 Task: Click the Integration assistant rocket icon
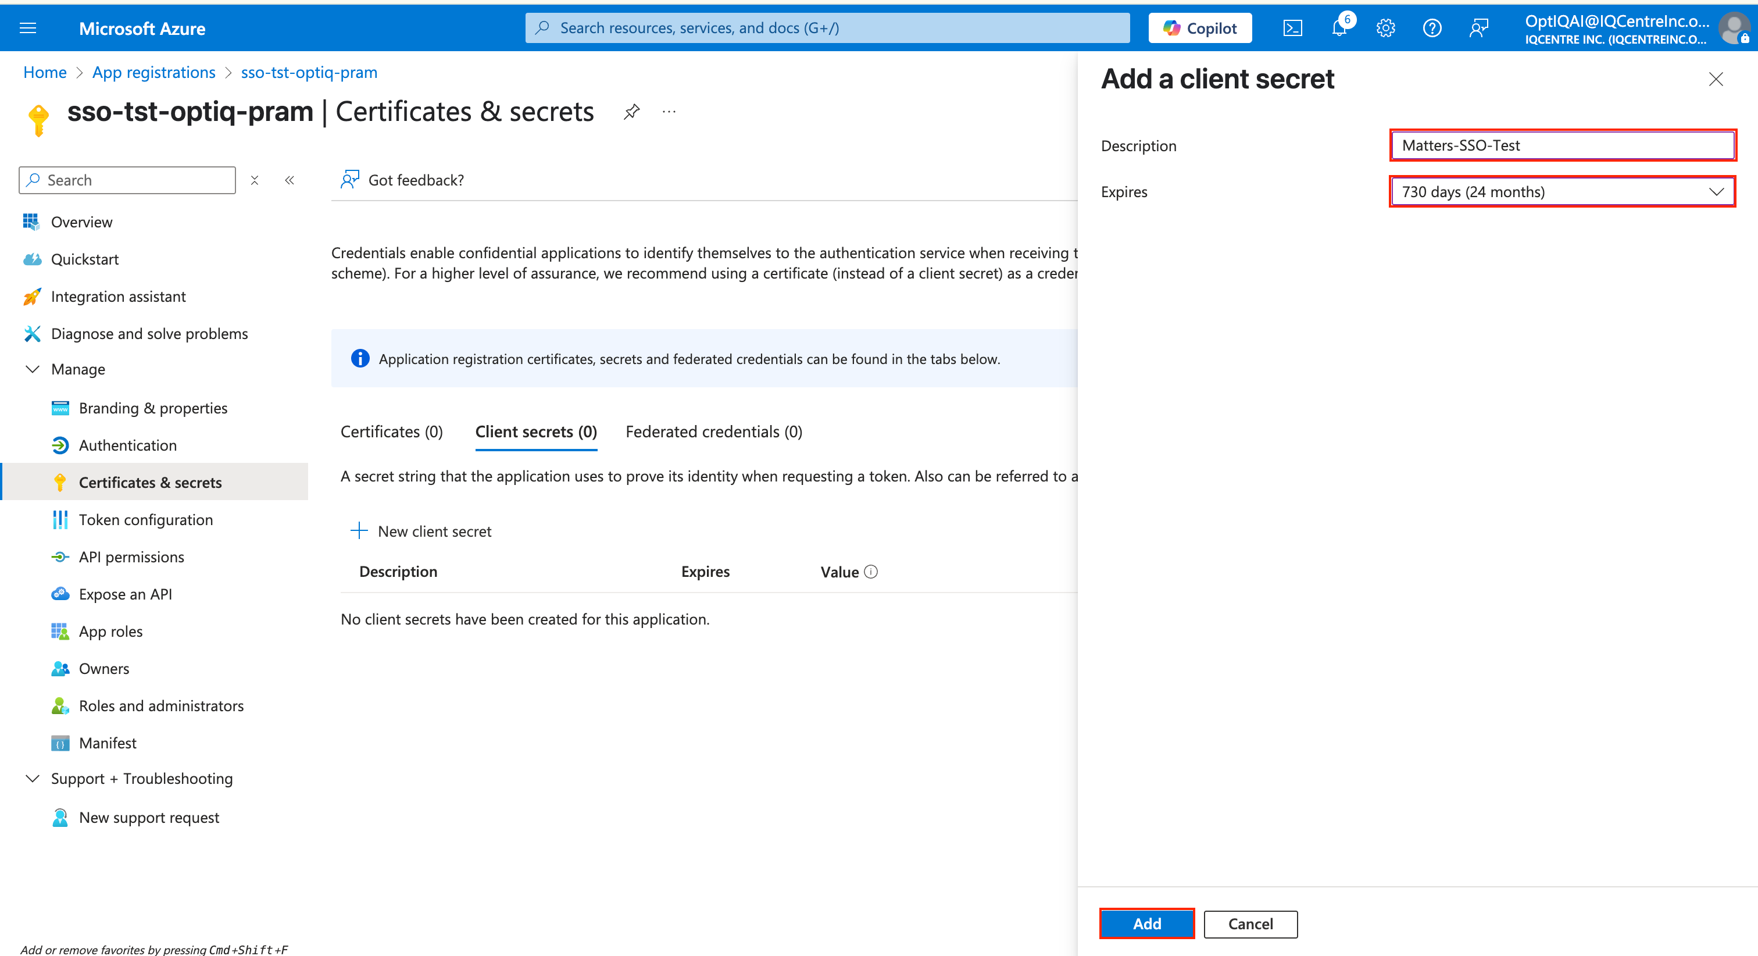click(31, 297)
